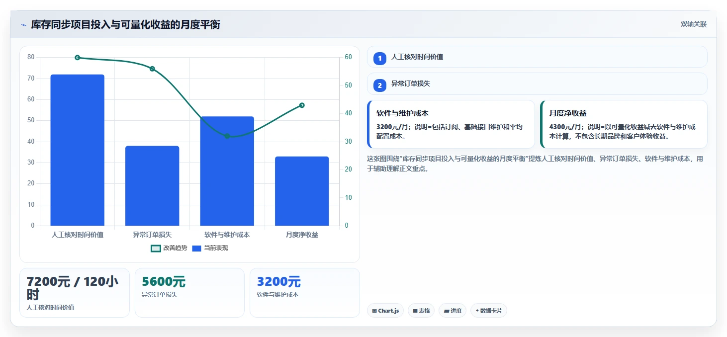Click x-axis label 软件与维护成本
Screen dimensions: 727x337
click(x=227, y=235)
